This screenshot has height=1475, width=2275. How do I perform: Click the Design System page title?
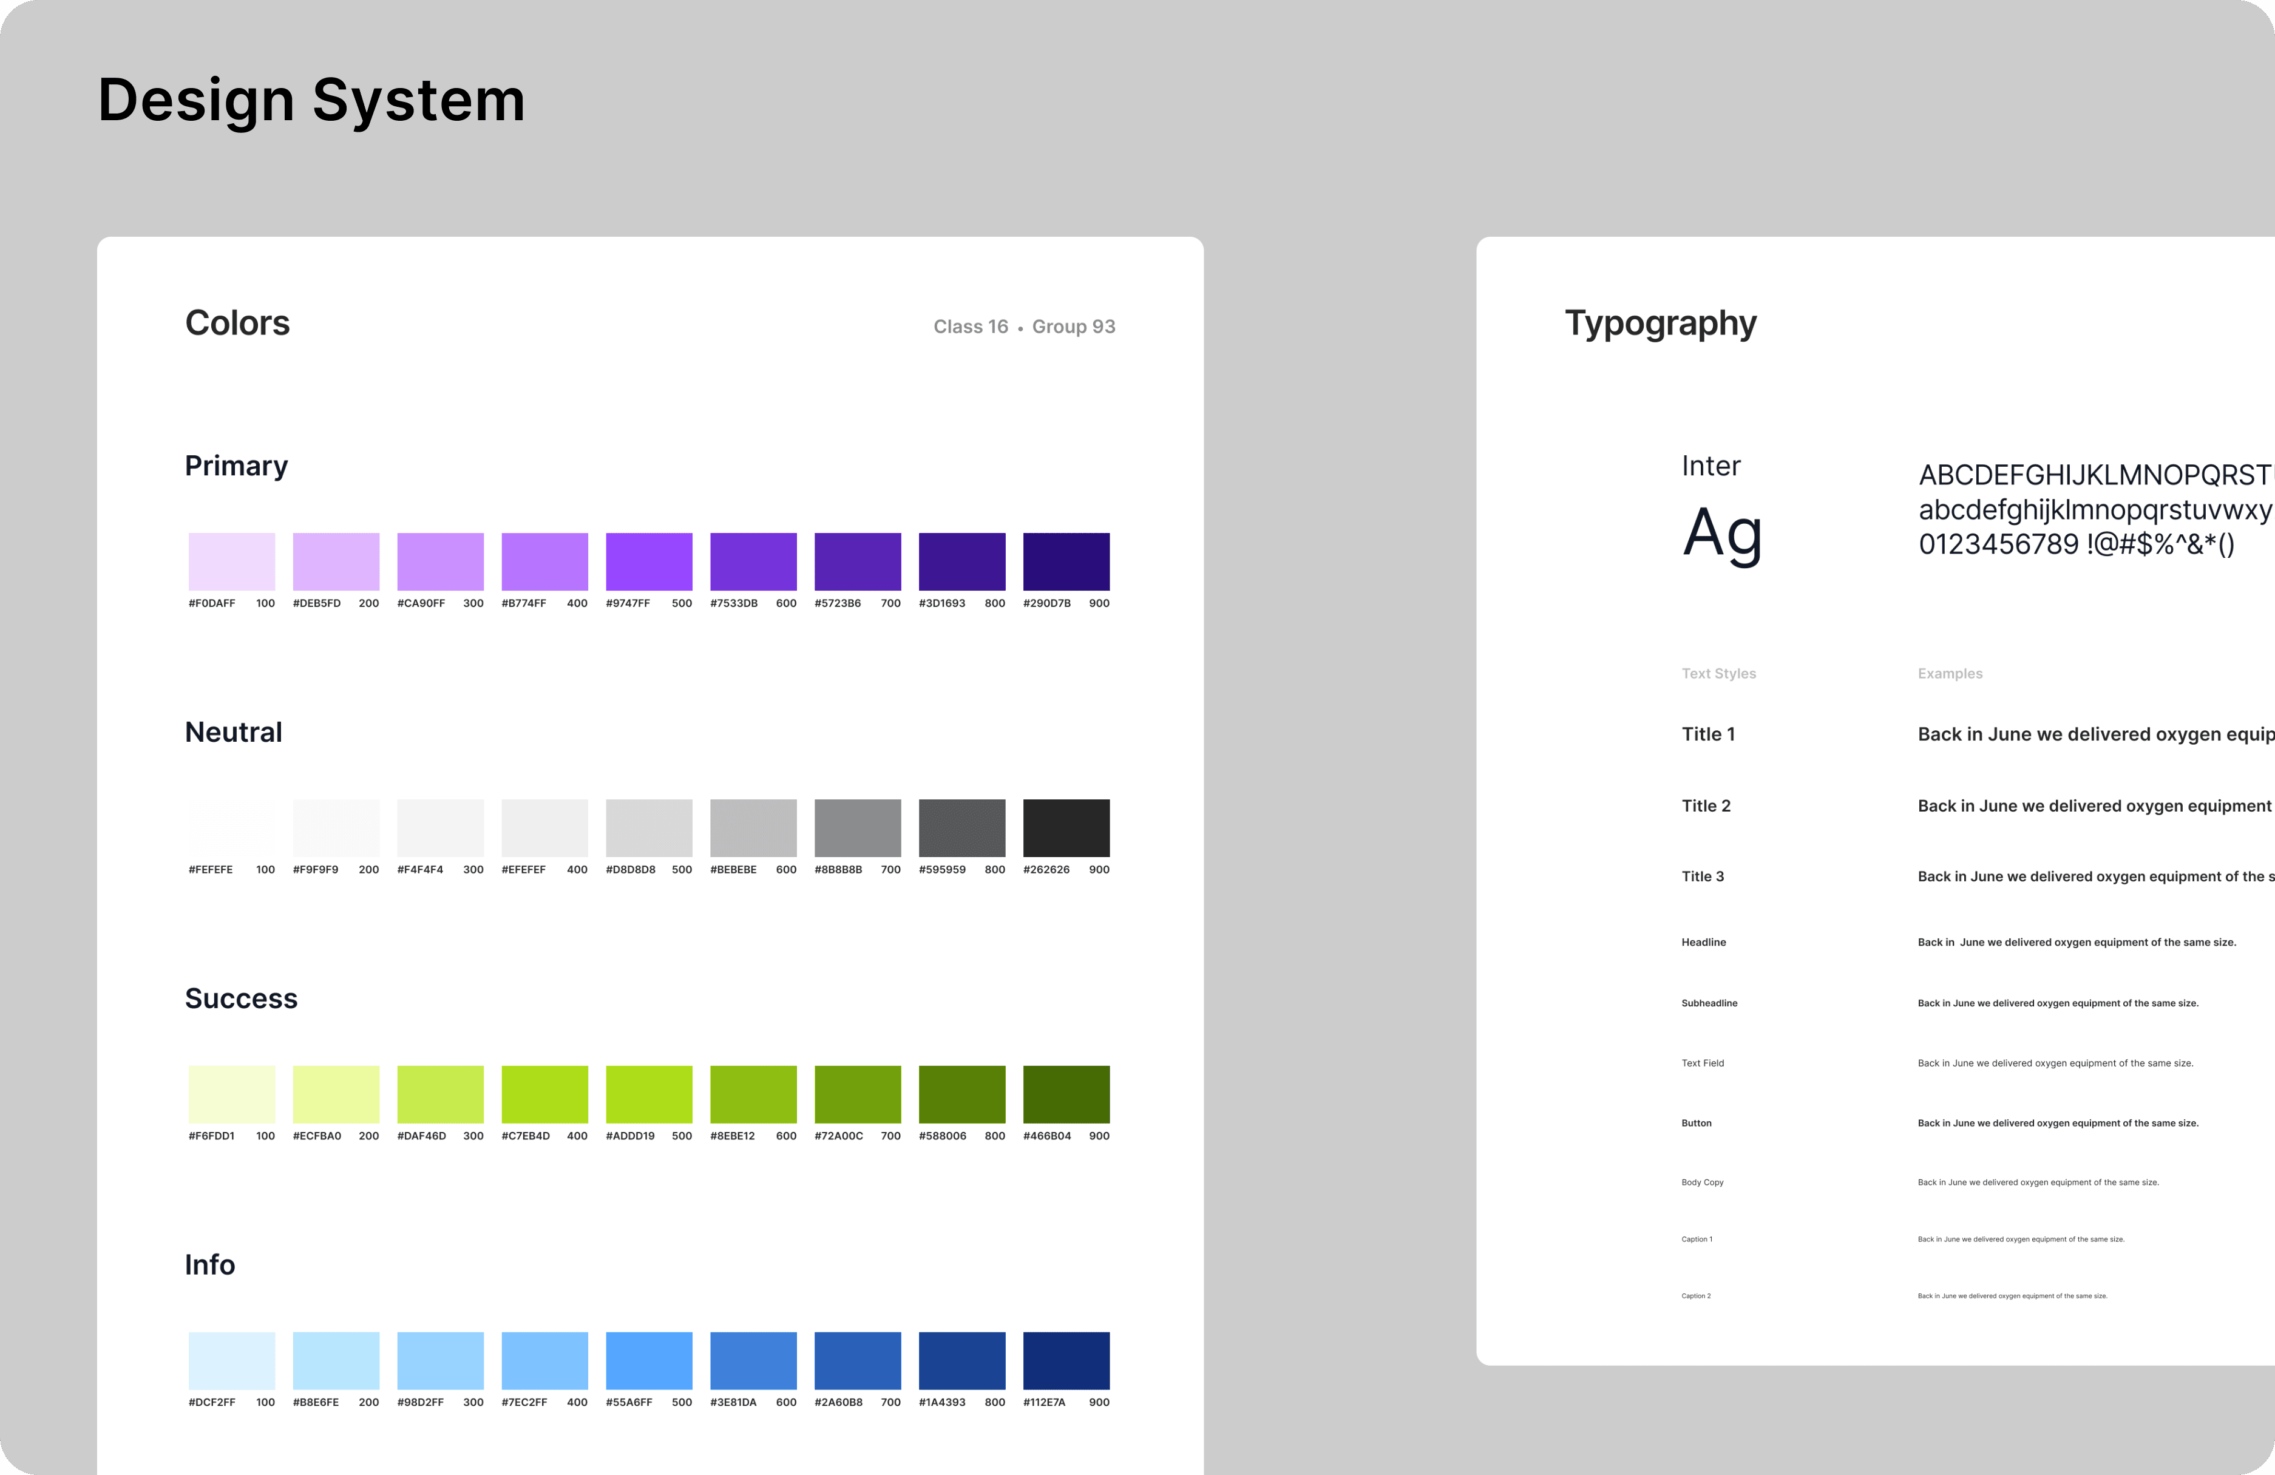[311, 100]
